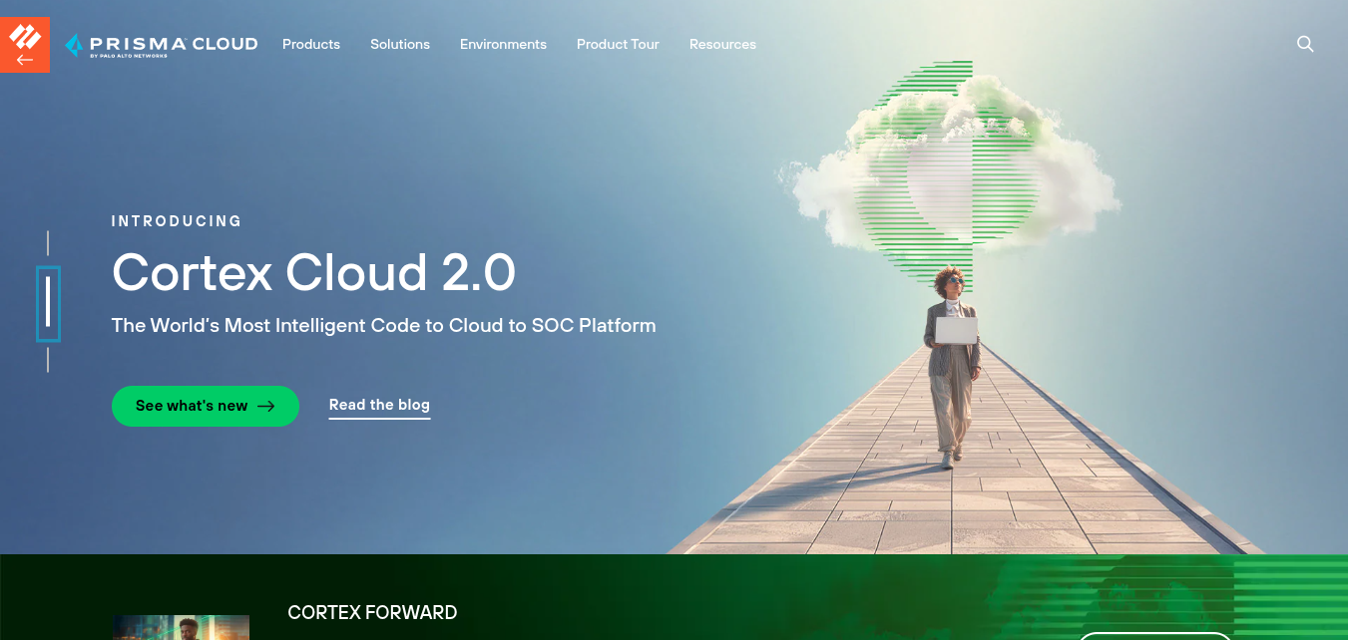
Task: Click the BY PALO ALTO NETWORKS text
Action: tap(130, 55)
